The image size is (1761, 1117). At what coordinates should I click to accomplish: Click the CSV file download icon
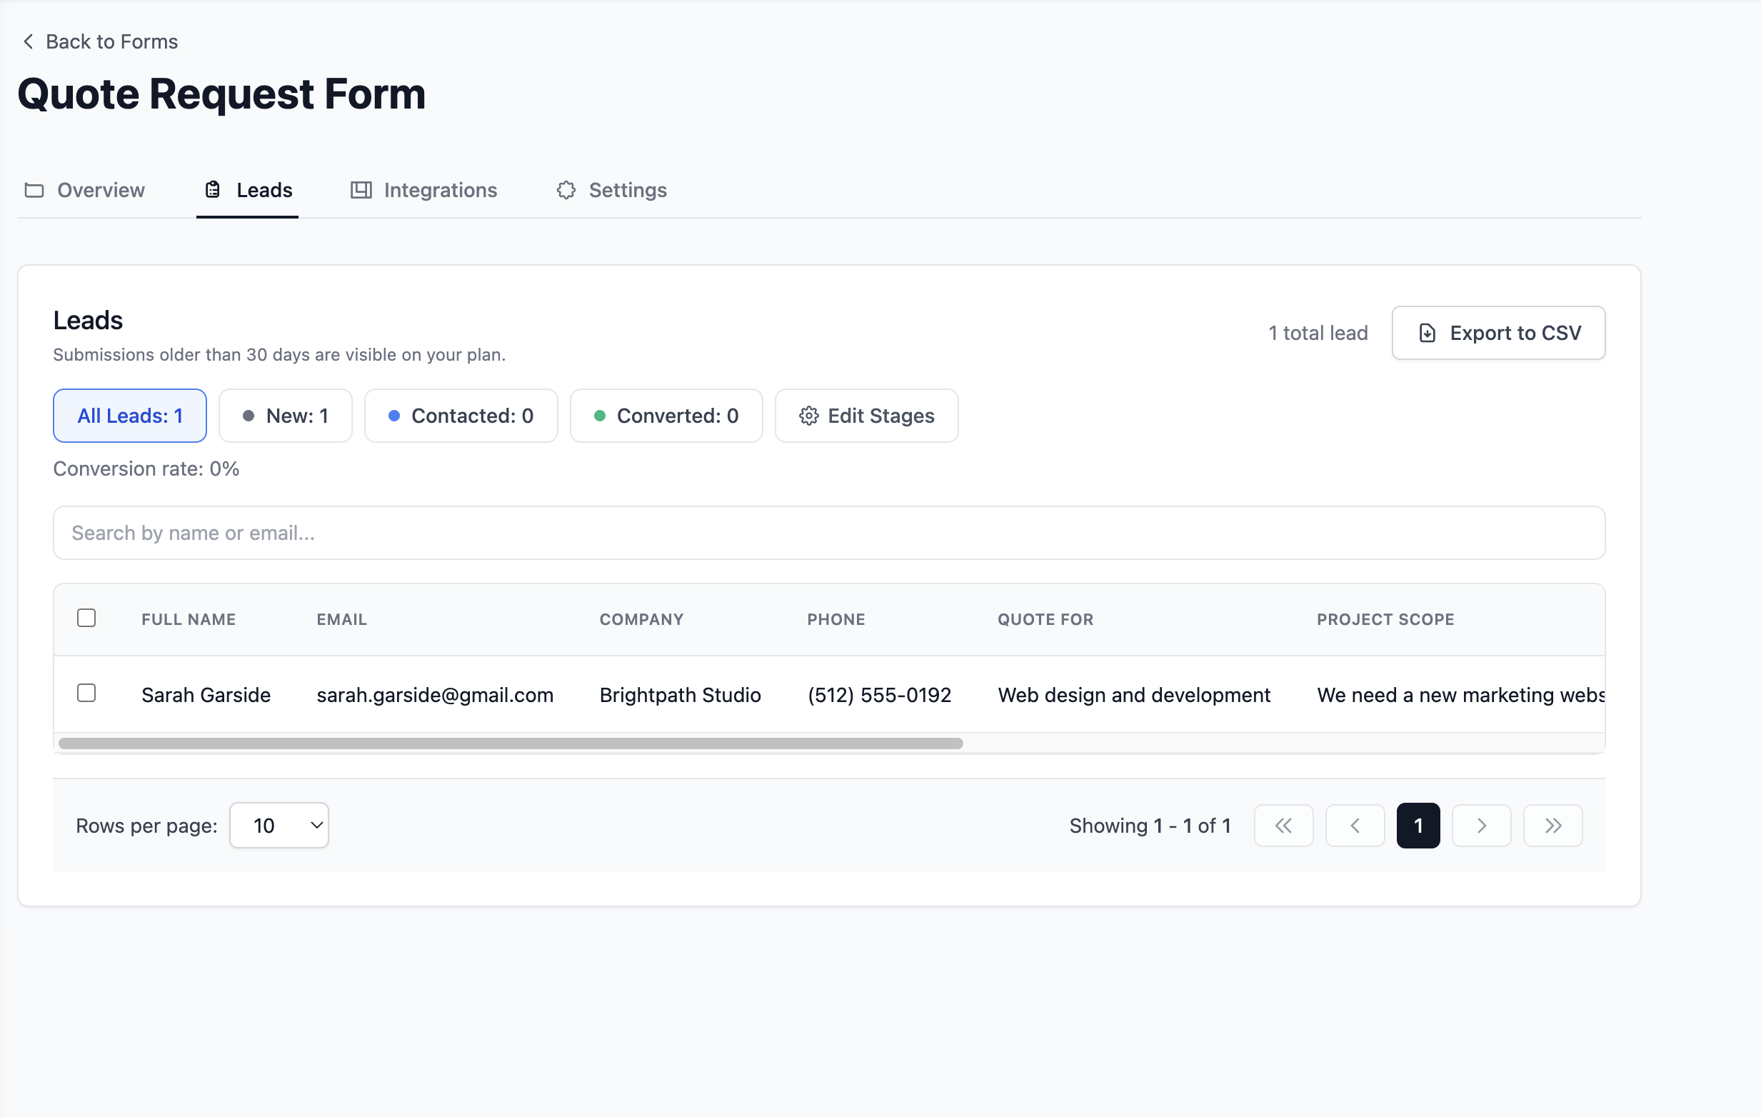(x=1427, y=333)
